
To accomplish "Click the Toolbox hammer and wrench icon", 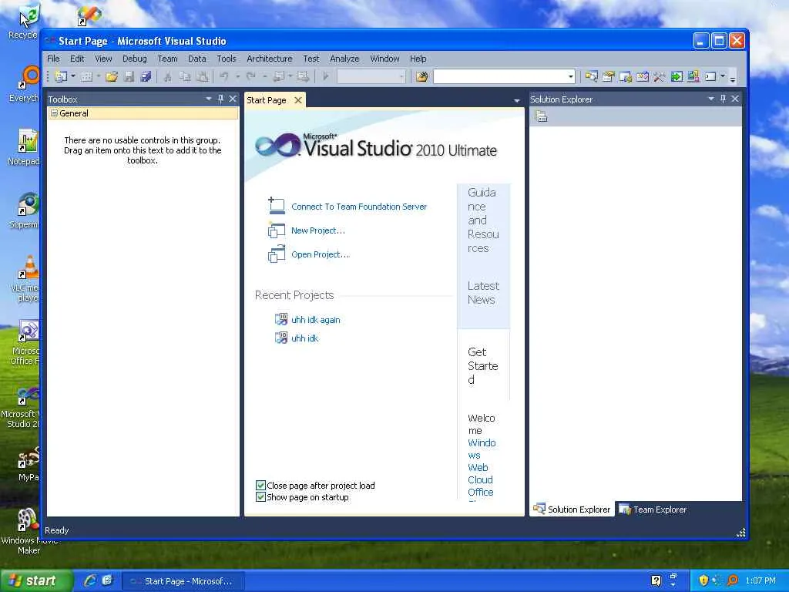I will tap(660, 76).
